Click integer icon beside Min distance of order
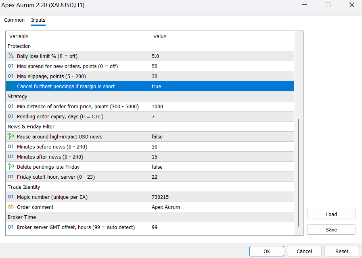The width and height of the screenshot is (362, 258). click(x=11, y=106)
